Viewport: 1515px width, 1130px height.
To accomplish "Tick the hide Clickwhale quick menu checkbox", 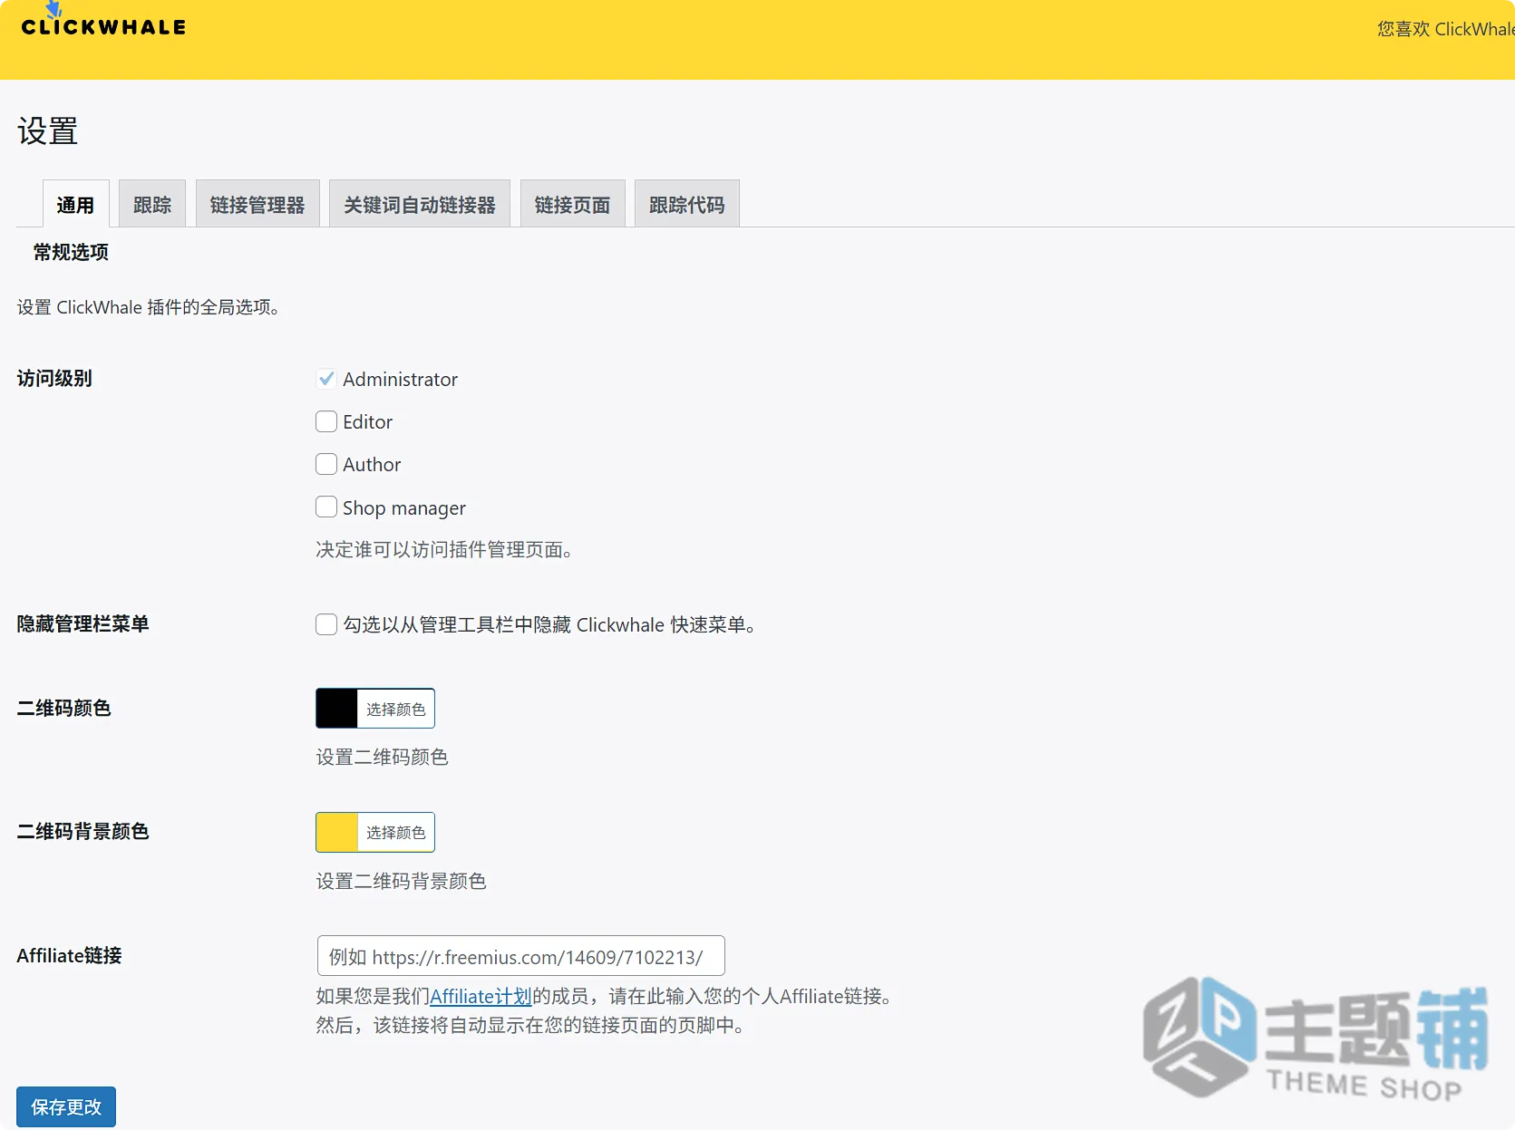I will coord(326,624).
